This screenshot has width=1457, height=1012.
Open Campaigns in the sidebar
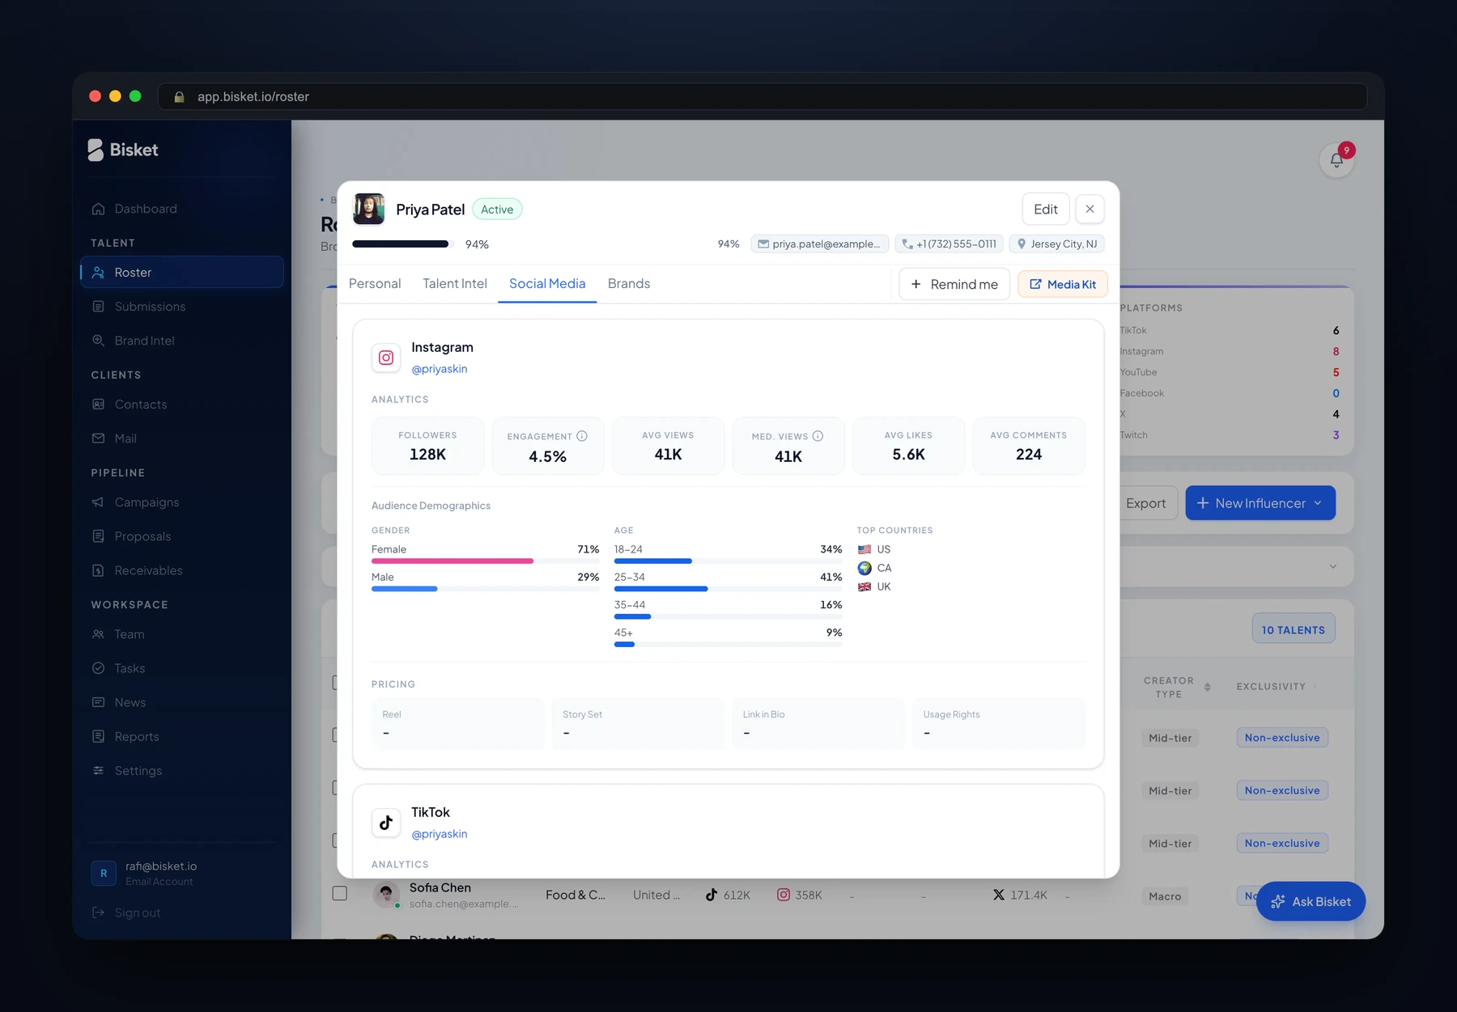[182, 502]
